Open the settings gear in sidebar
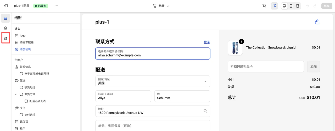 click(5, 28)
